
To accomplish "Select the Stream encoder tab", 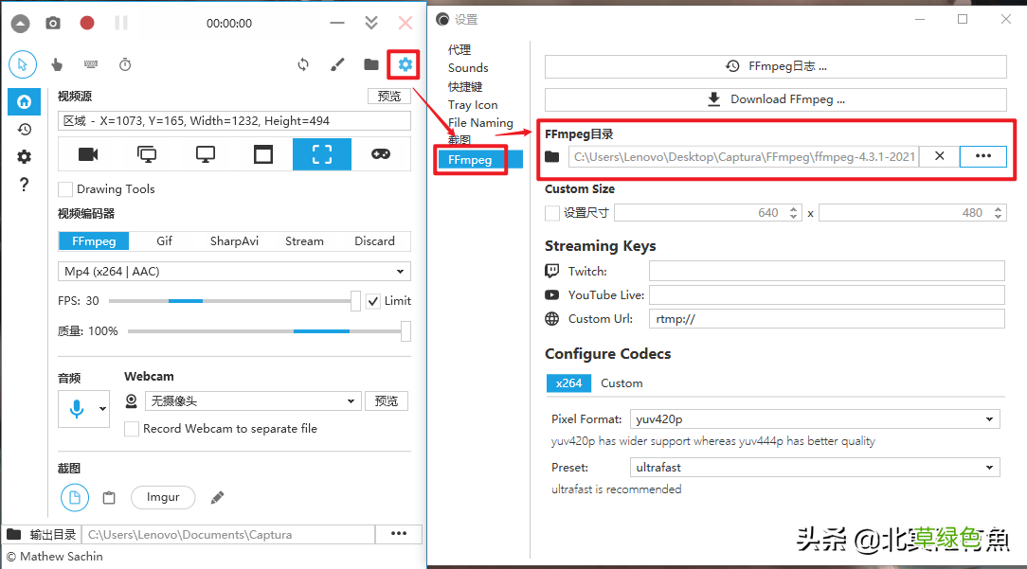I will (304, 241).
